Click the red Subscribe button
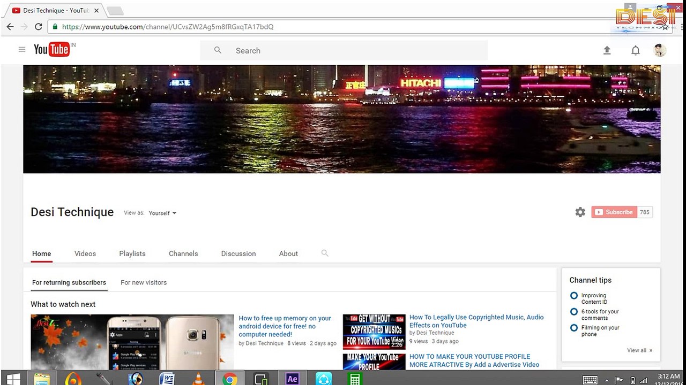This screenshot has height=385, width=686. point(614,212)
